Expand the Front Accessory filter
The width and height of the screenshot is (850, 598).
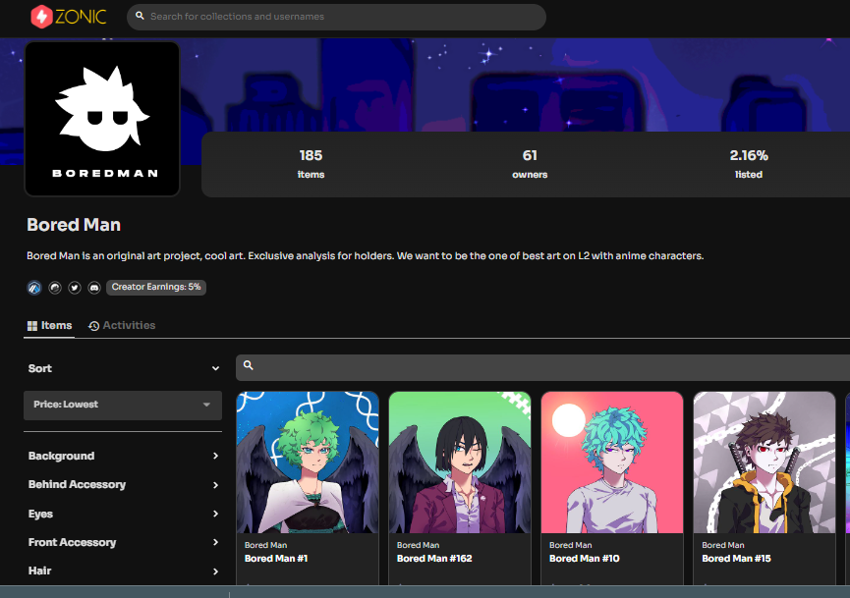click(123, 542)
